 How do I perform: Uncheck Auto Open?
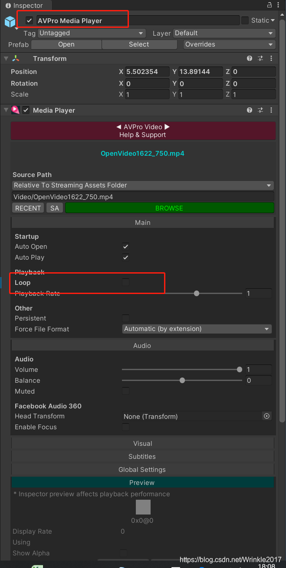click(x=125, y=247)
